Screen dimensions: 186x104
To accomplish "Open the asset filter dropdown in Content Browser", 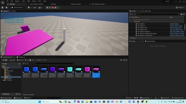I will [24, 64].
